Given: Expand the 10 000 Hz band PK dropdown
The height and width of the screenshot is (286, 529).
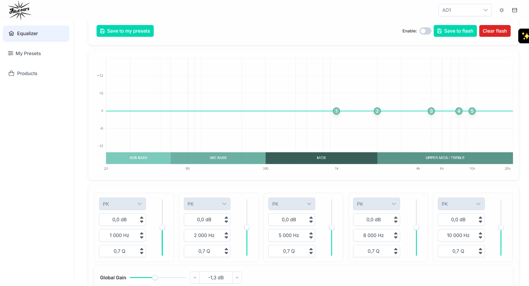Looking at the screenshot, I should 461,204.
